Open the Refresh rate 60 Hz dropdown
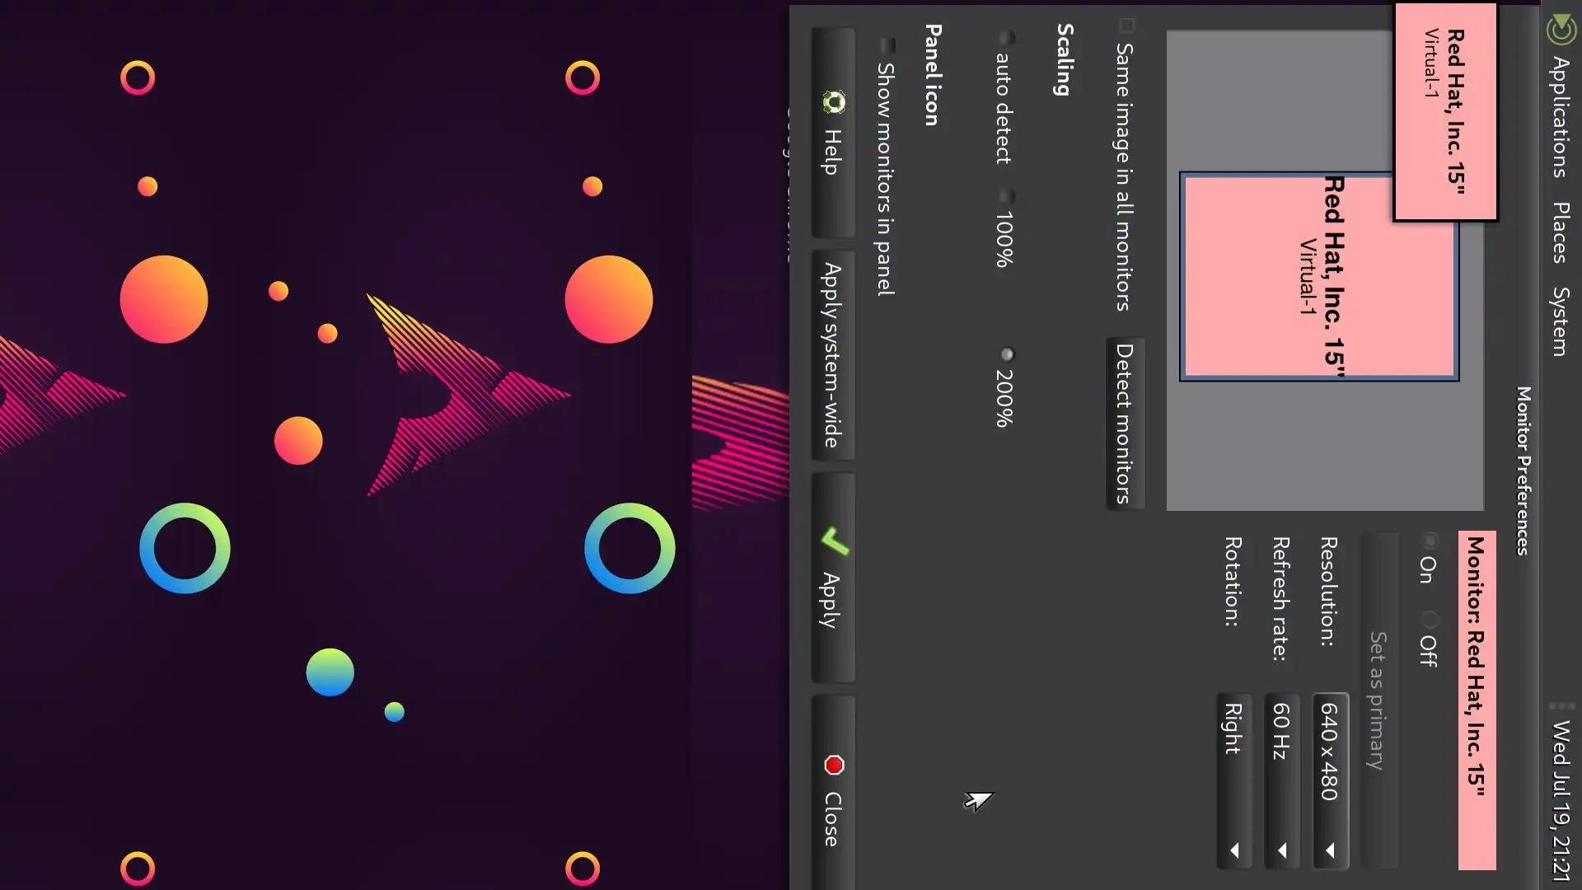Viewport: 1582px width, 890px height. [1281, 781]
